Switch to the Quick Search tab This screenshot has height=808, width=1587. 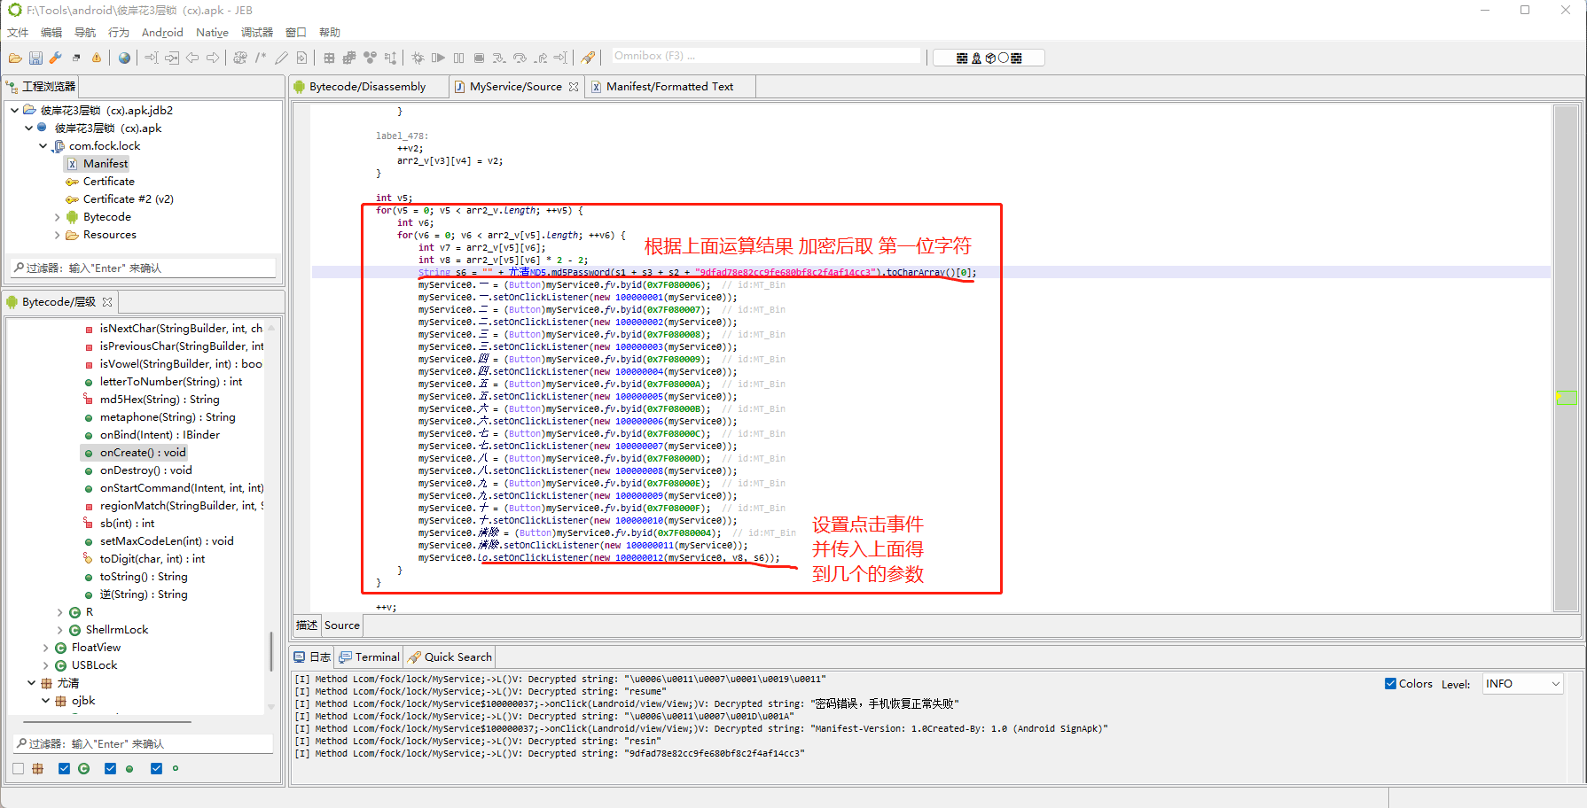450,657
